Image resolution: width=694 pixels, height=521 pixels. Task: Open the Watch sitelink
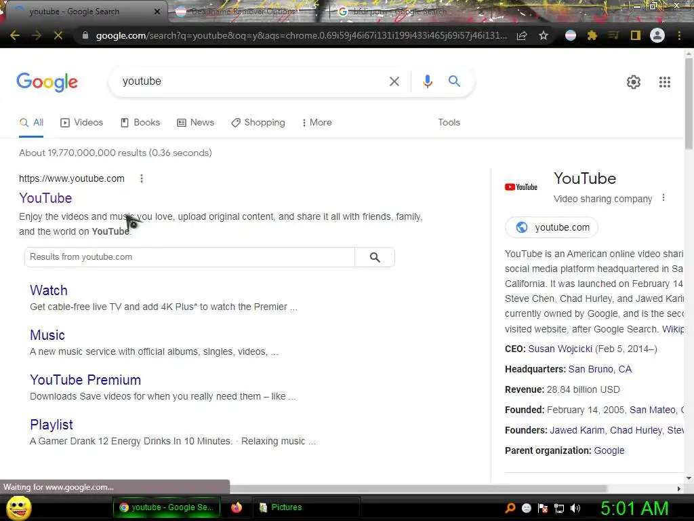49,290
